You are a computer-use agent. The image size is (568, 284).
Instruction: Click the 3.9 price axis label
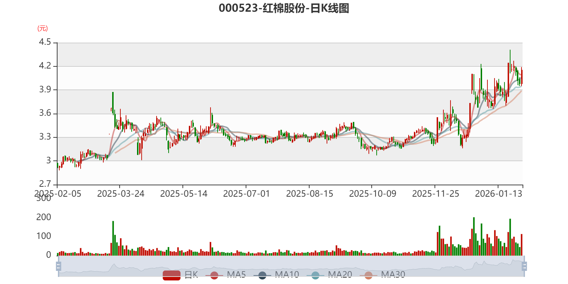[45, 89]
